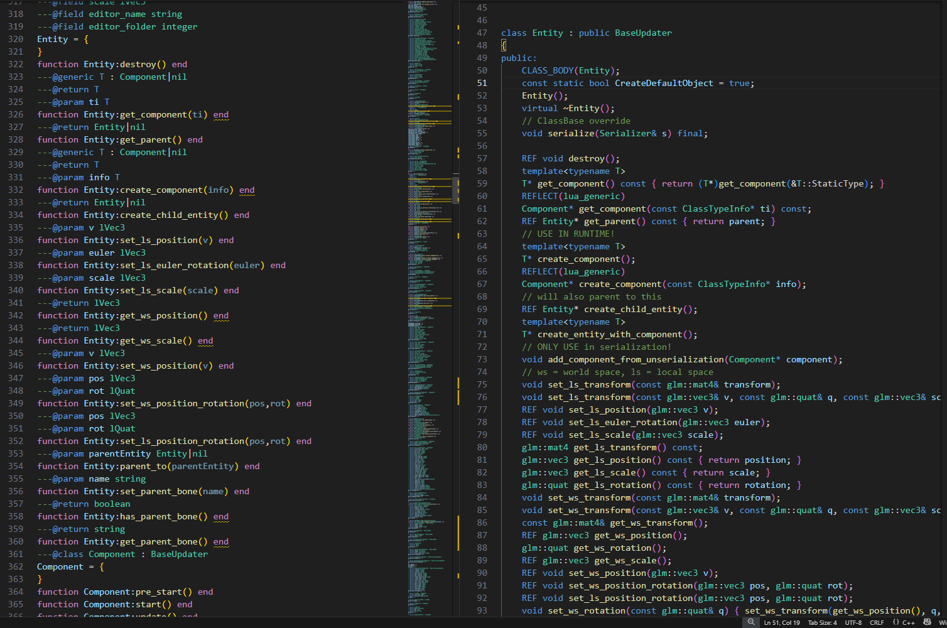Image resolution: width=947 pixels, height=628 pixels.
Task: Open the Copilot status icon
Action: point(927,622)
